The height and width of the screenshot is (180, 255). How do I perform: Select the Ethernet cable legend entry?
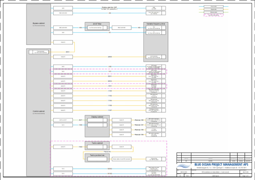point(213,12)
